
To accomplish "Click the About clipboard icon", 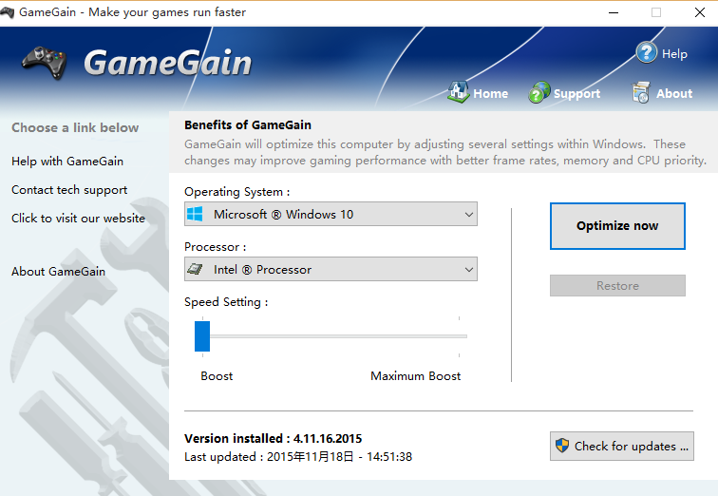I will [x=642, y=92].
